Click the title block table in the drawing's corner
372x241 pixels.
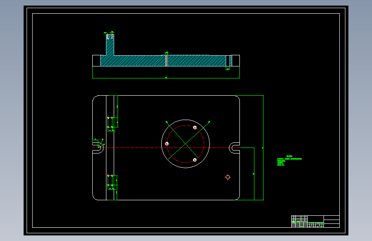(315, 221)
